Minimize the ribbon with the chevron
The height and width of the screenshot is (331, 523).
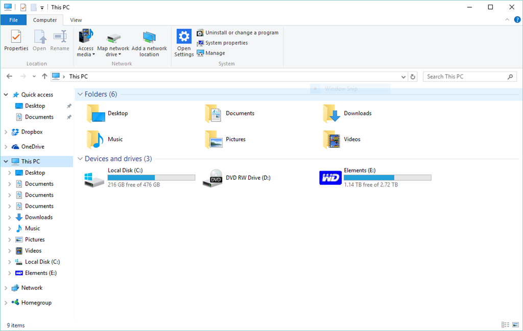click(507, 20)
